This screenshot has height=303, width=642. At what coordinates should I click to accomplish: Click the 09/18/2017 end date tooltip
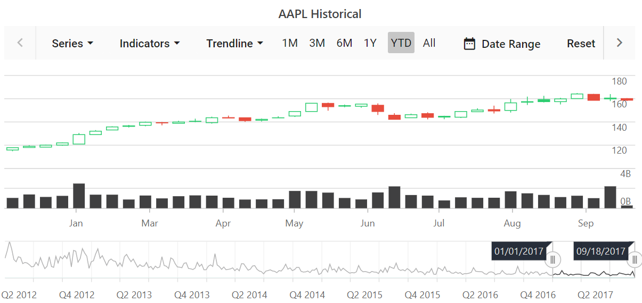pyautogui.click(x=601, y=251)
